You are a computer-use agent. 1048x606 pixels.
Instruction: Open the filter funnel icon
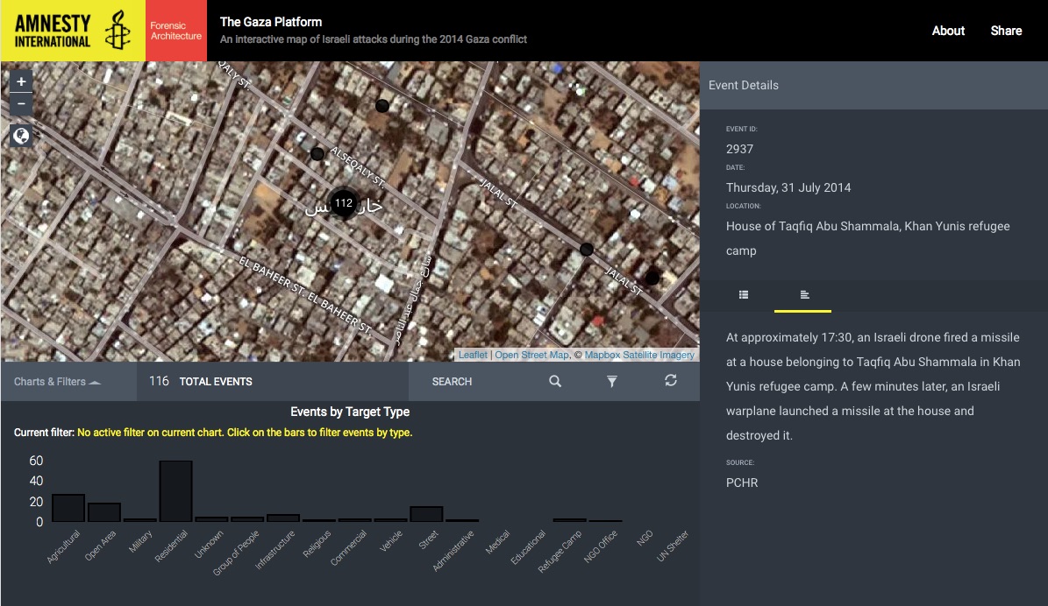point(612,381)
